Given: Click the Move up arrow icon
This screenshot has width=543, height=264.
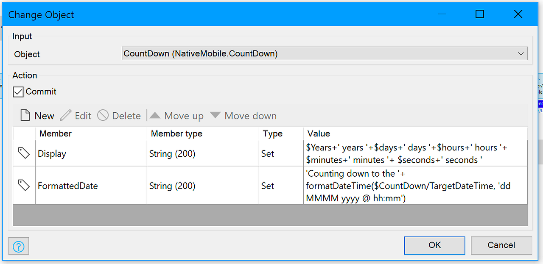Looking at the screenshot, I should 155,115.
